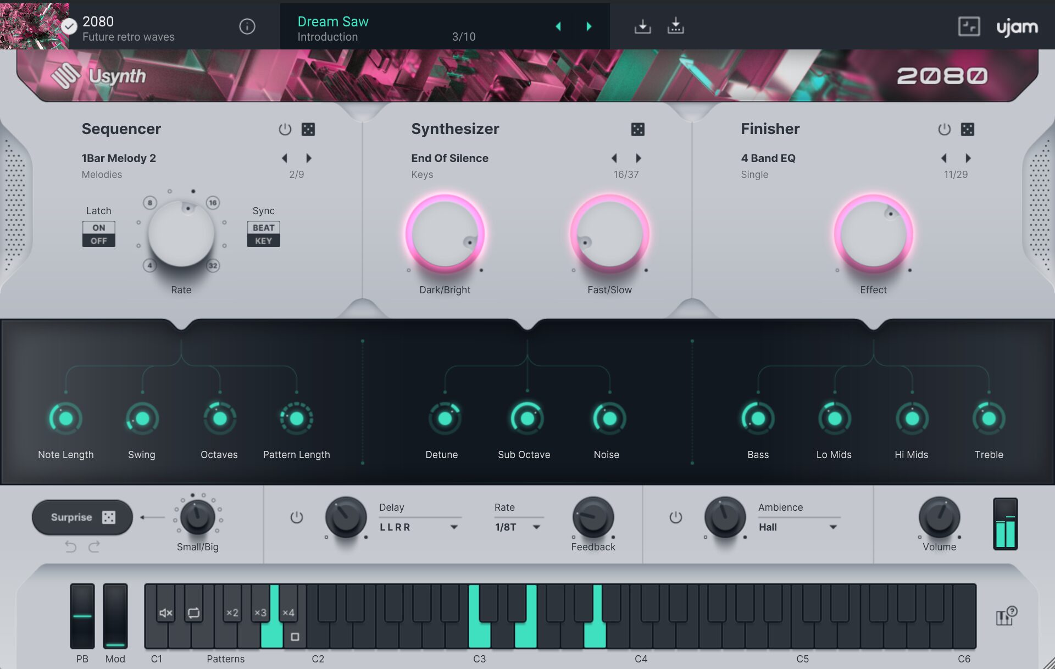Toggle the Sequencer power button

click(285, 129)
